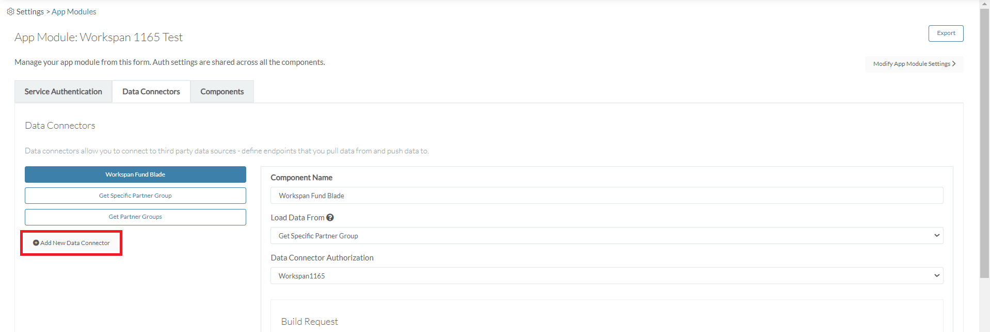Screen dimensions: 990x332
Task: Click Add New Data Connector
Action: click(x=71, y=243)
